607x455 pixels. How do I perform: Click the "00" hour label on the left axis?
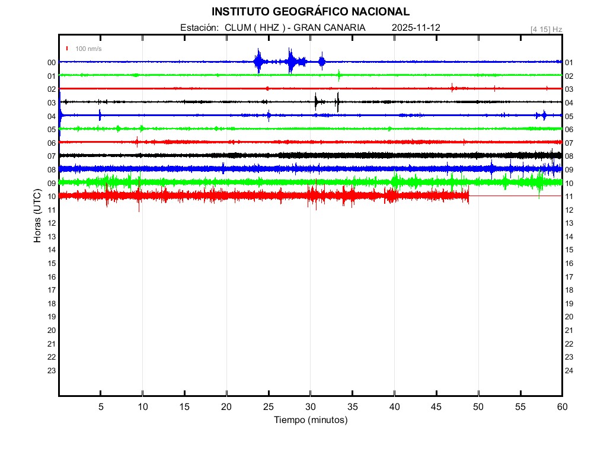(x=52, y=63)
